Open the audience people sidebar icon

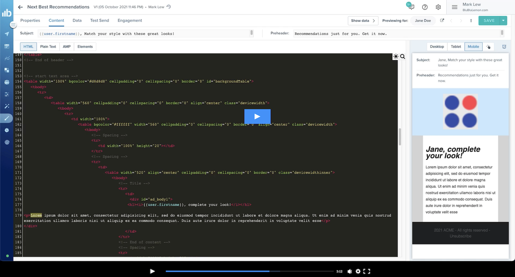click(x=7, y=82)
